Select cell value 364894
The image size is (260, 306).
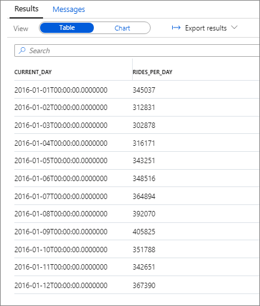(x=144, y=197)
